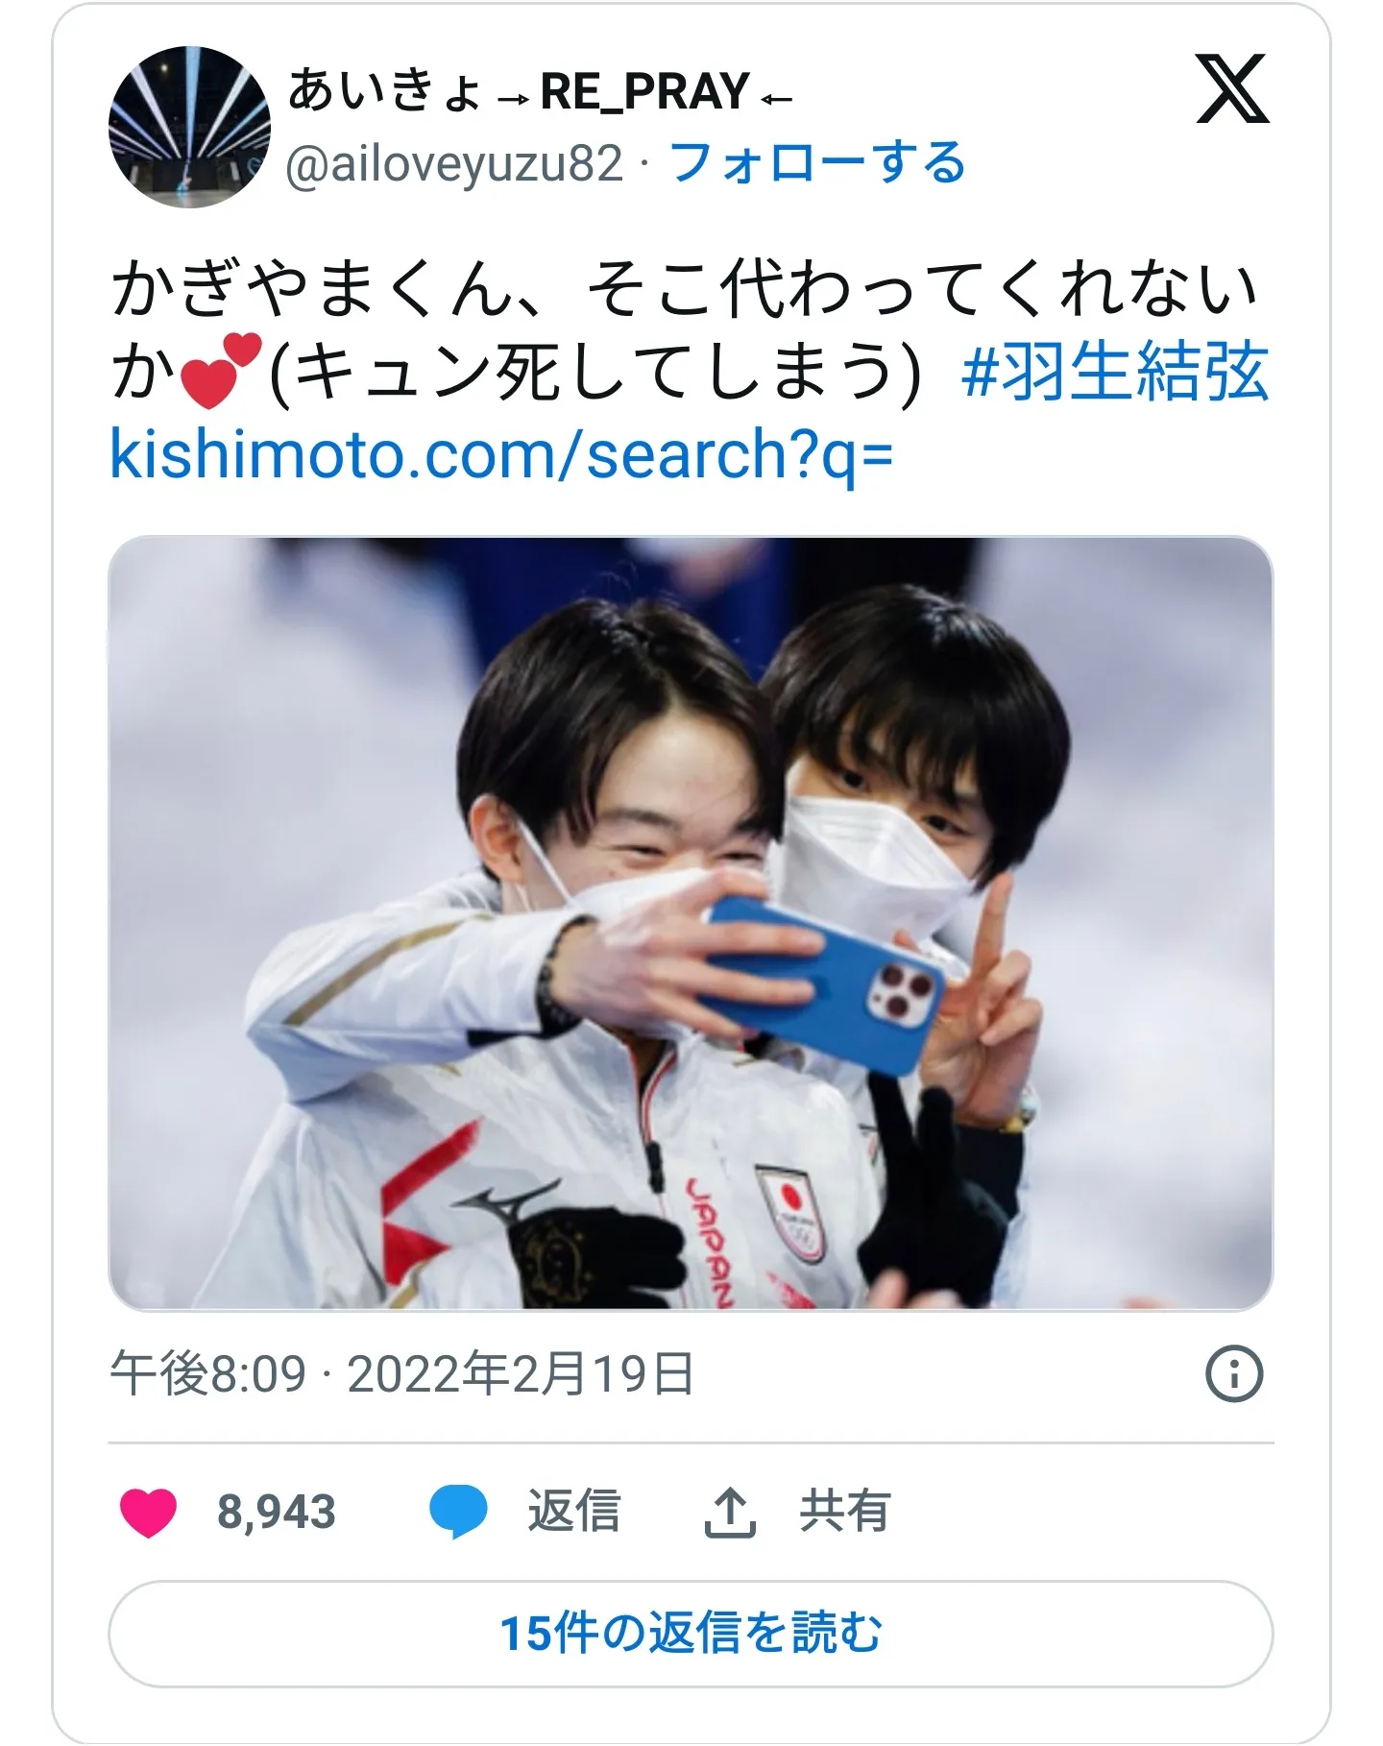The width and height of the screenshot is (1383, 1746).
Task: Click the date 2022年2月19日
Action: point(521,1374)
